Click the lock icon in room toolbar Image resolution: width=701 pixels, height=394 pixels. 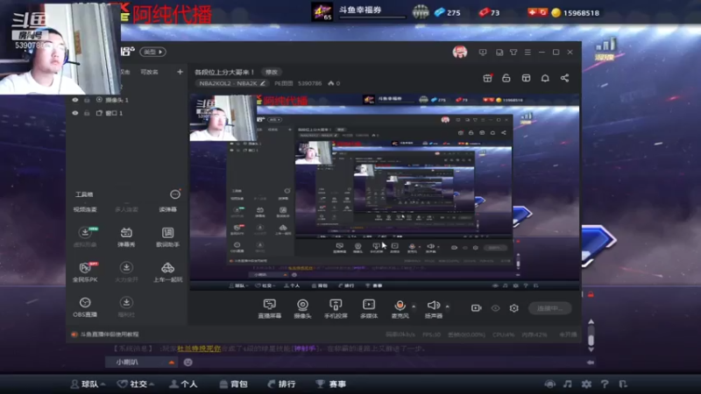[506, 78]
